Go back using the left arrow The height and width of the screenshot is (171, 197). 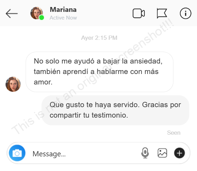[12, 14]
